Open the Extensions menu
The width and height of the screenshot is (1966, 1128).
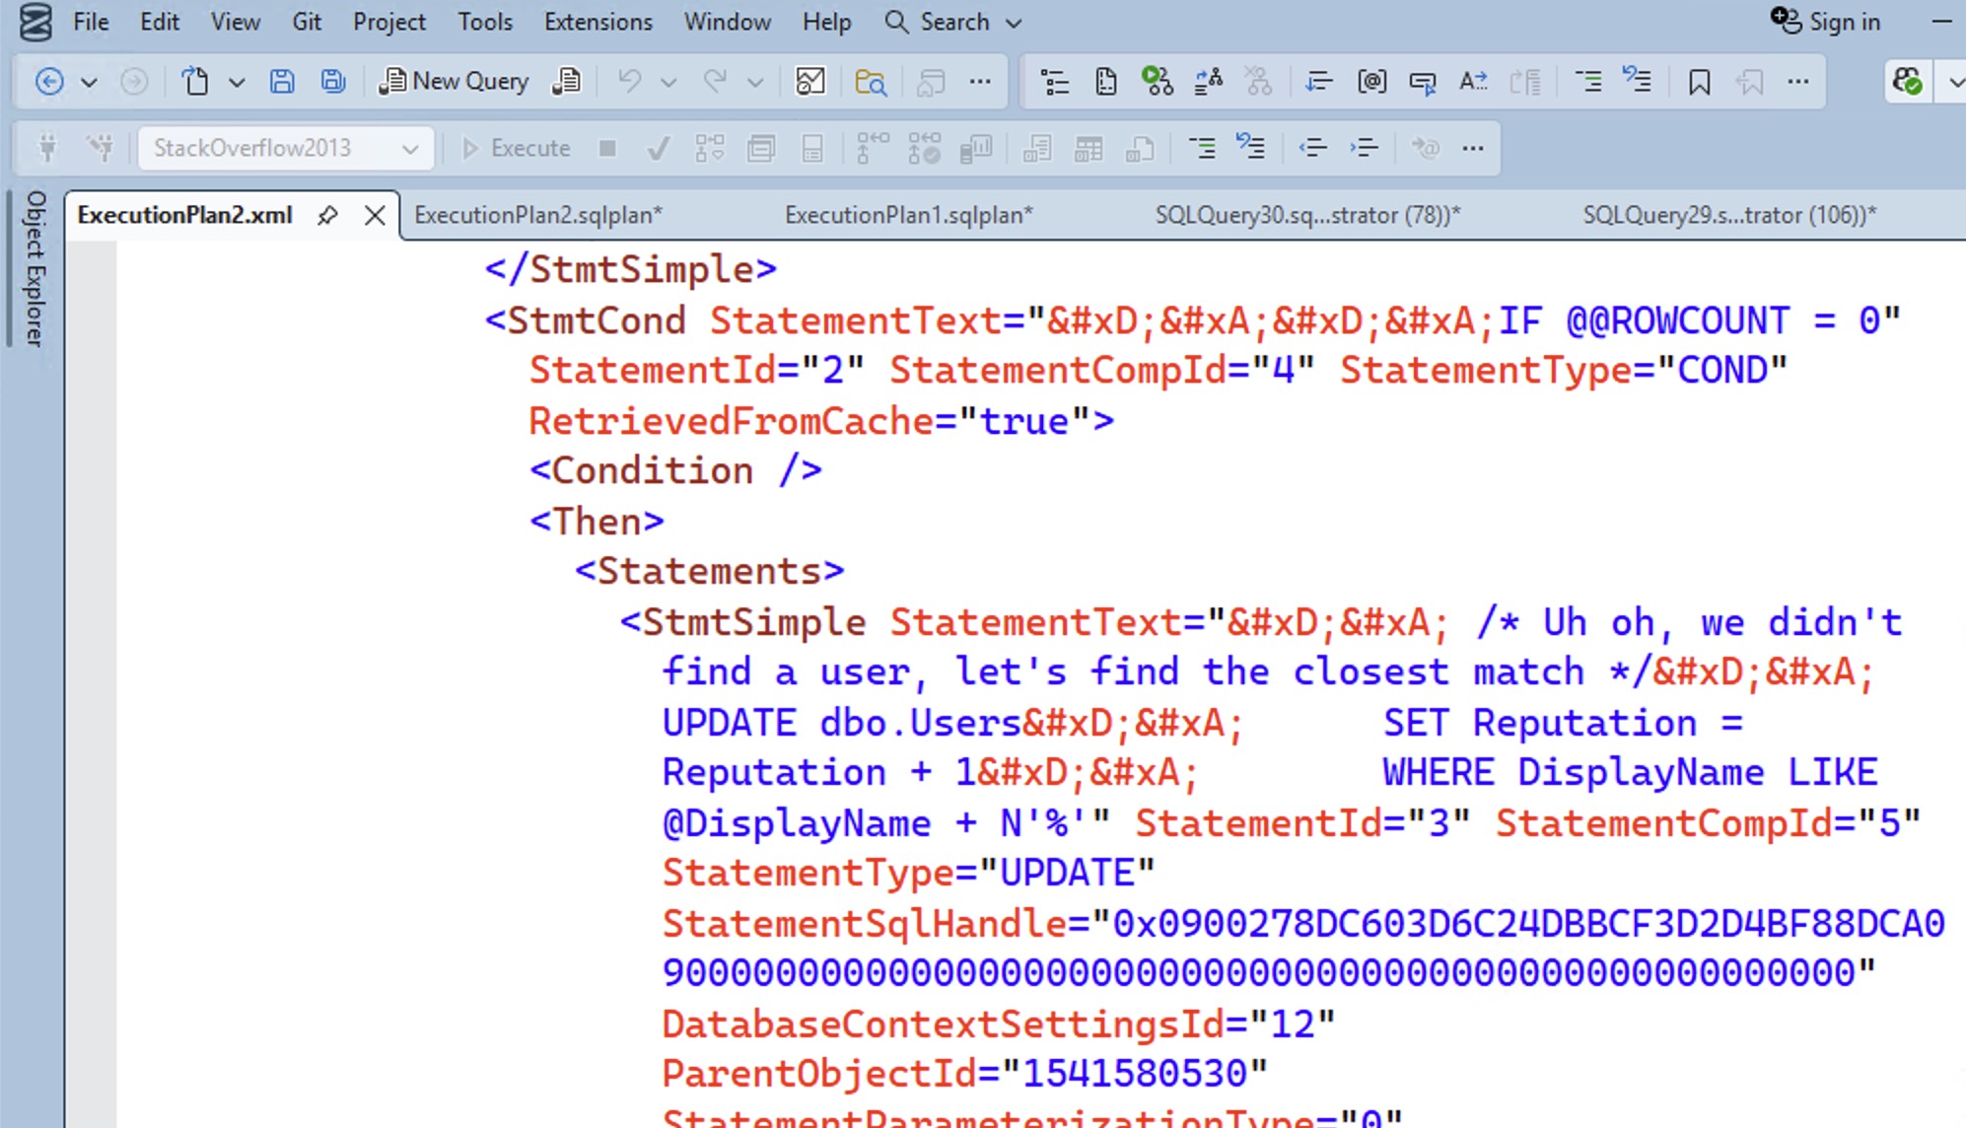click(x=597, y=22)
